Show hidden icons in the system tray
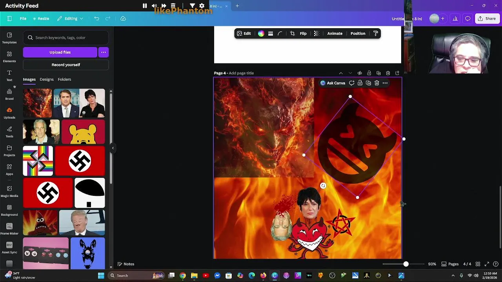 click(x=453, y=276)
